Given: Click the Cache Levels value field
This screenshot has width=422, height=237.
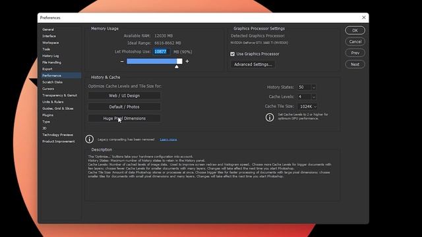Looking at the screenshot, I should point(304,97).
